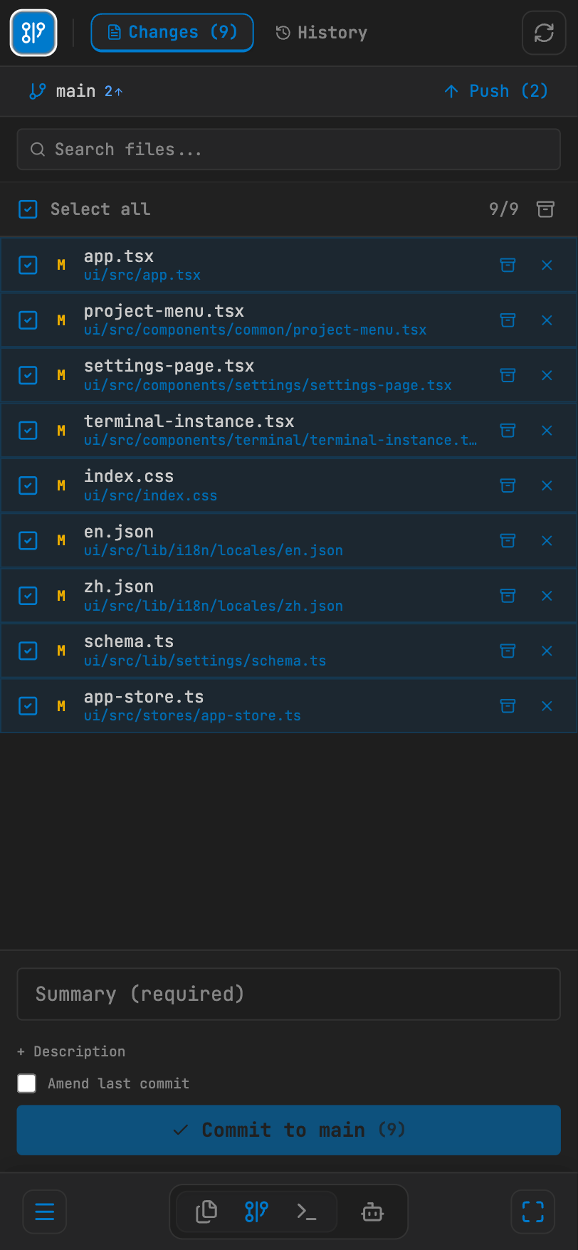The height and width of the screenshot is (1250, 578).
Task: Uncheck the zh.json checkbox
Action: pyautogui.click(x=28, y=596)
